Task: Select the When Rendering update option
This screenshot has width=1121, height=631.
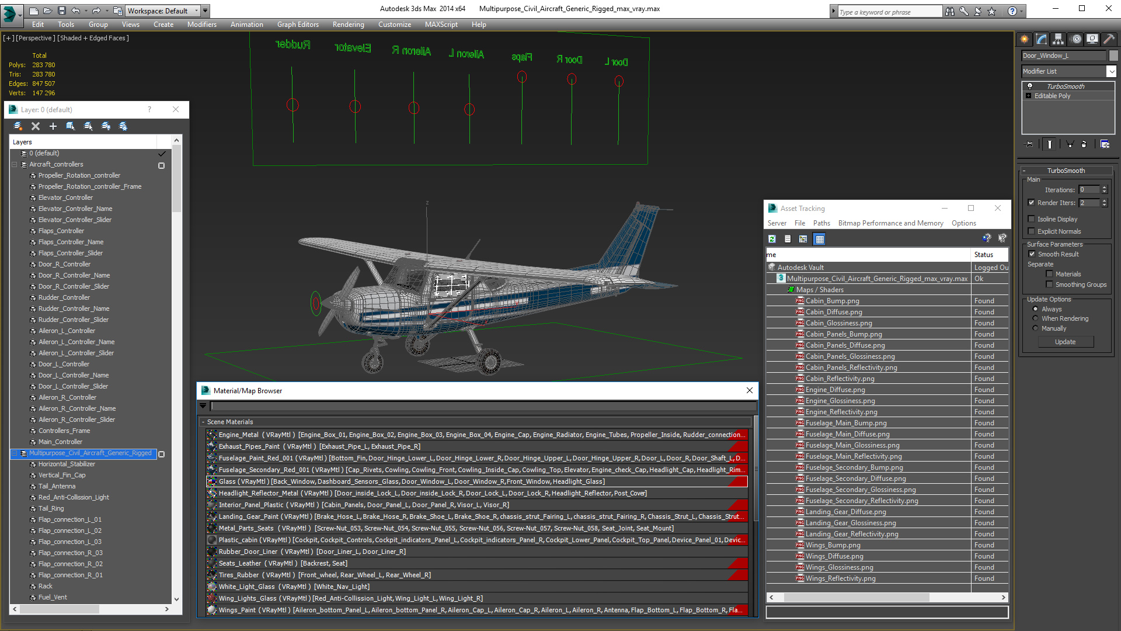Action: 1036,318
